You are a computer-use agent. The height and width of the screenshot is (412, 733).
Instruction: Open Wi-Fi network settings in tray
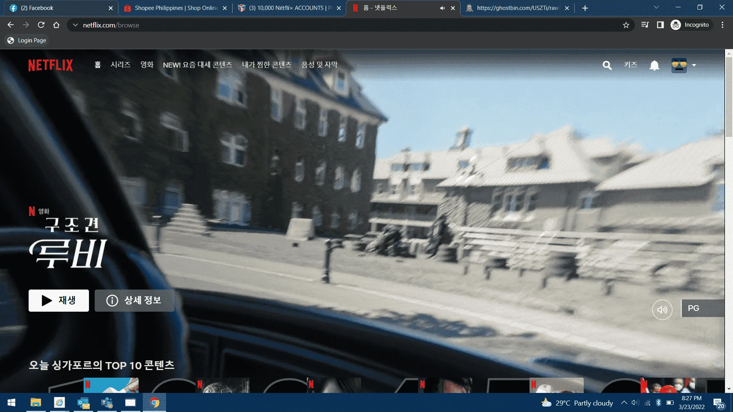pos(647,403)
